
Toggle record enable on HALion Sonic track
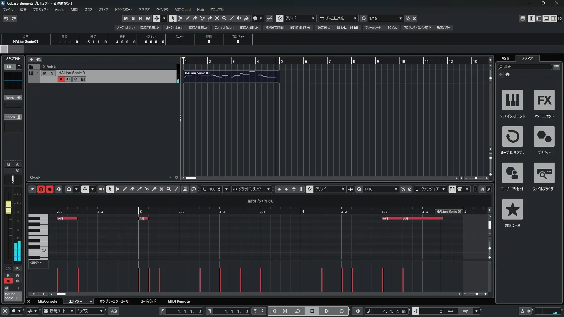(61, 79)
